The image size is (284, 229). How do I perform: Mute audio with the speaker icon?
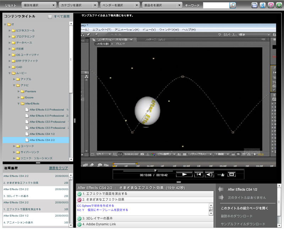point(209,174)
